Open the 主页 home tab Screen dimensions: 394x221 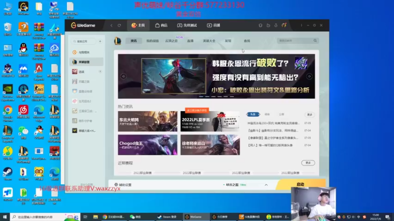(x=138, y=26)
